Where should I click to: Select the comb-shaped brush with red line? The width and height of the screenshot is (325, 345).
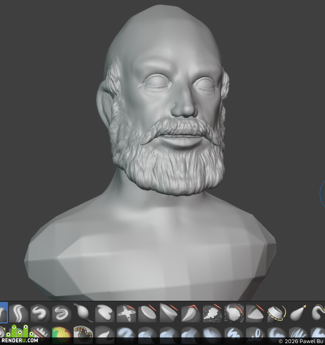40,334
